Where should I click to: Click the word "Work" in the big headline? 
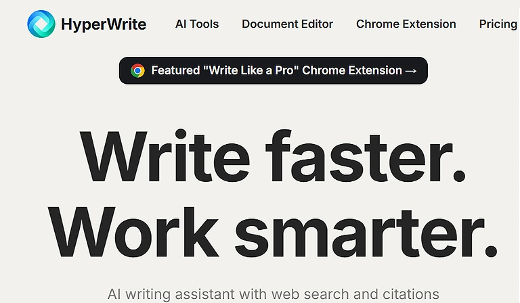(133, 232)
